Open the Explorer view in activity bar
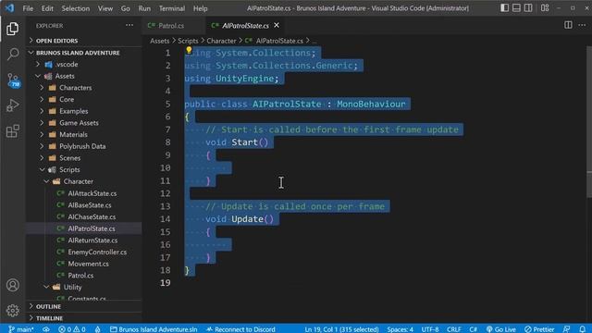Image resolution: width=592 pixels, height=333 pixels. [x=12, y=29]
